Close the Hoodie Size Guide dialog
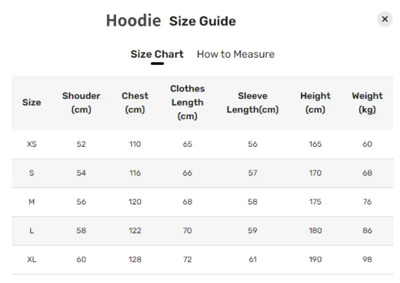This screenshot has height=283, width=400. click(385, 19)
